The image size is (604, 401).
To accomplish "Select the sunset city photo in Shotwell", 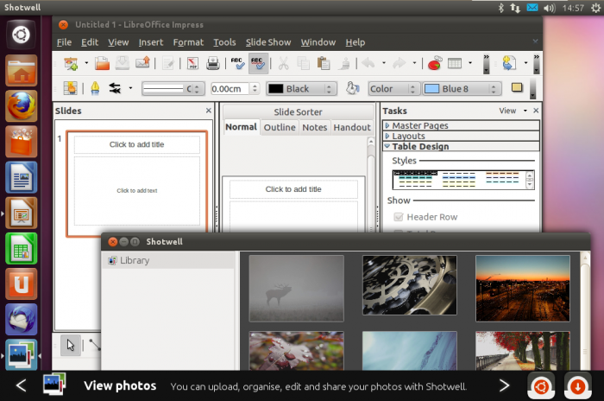I will (x=523, y=289).
